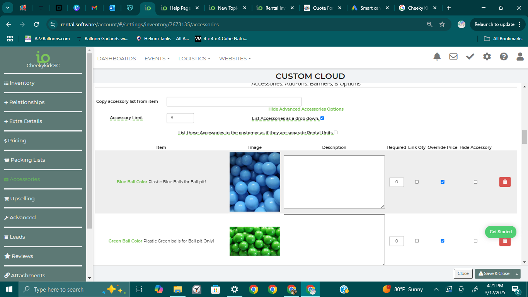The width and height of the screenshot is (528, 297).
Task: Open the LOGISTICS dropdown menu
Action: 194,59
